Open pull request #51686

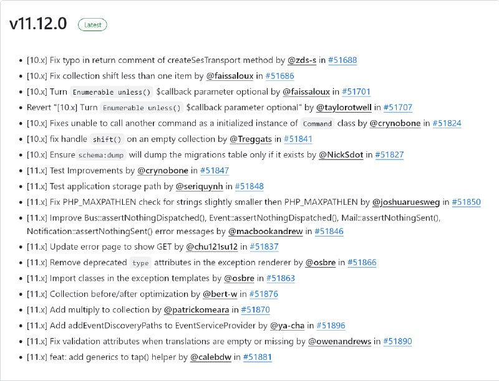click(279, 76)
